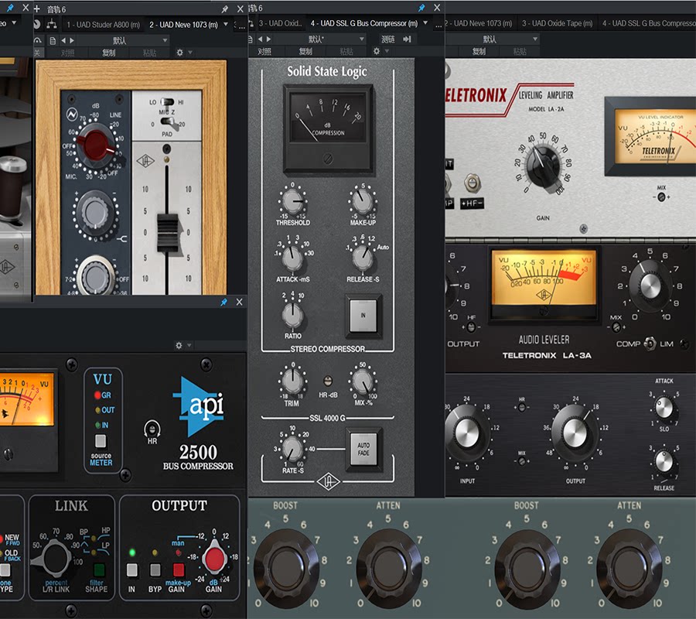Screen dimensions: 696x619
Task: Click the pin icon beside 音轨 6 title
Action: 225,9
